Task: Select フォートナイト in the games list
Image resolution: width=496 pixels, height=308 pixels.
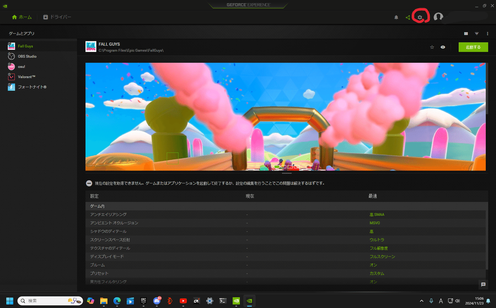Action: (x=38, y=87)
